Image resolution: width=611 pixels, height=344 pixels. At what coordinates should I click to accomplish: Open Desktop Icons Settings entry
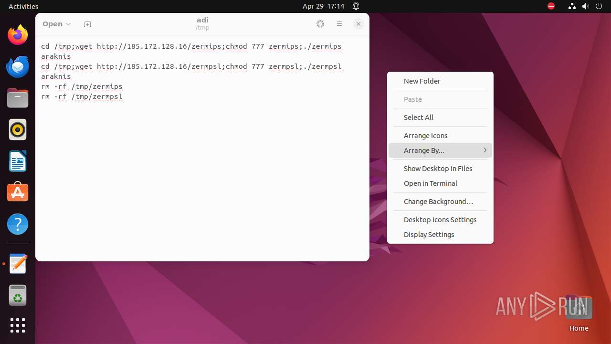click(440, 220)
